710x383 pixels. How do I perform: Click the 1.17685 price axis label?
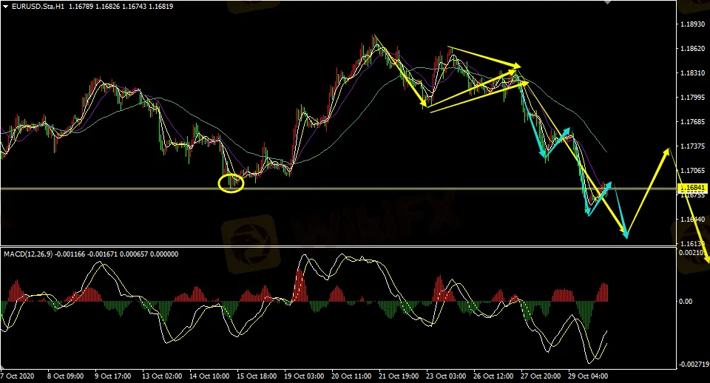click(x=693, y=122)
